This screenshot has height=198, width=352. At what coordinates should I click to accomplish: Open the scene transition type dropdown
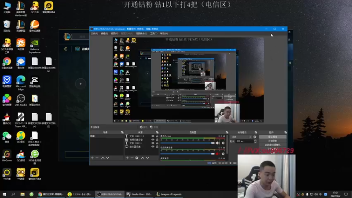coord(241,137)
